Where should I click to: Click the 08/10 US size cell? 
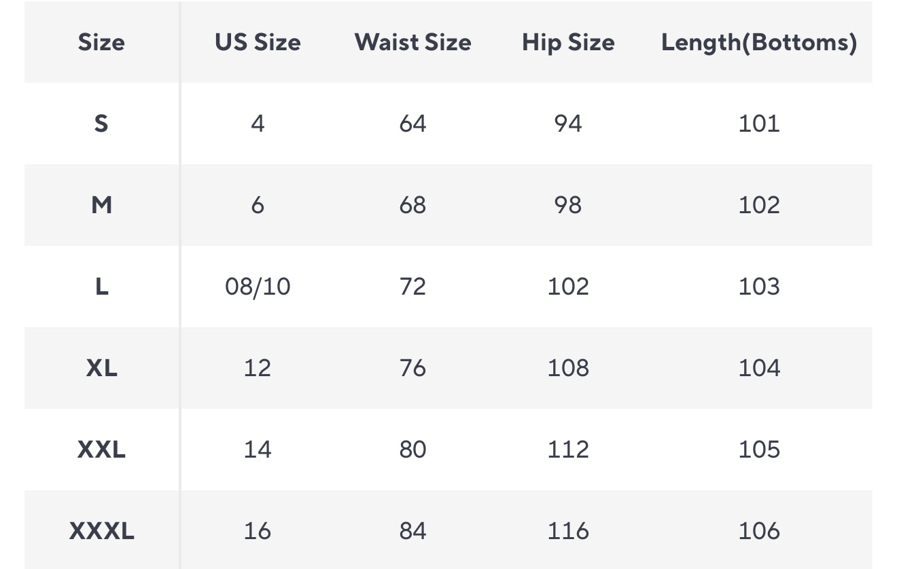(258, 287)
